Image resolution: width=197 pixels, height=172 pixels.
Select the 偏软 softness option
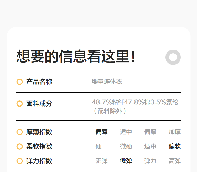(175, 146)
